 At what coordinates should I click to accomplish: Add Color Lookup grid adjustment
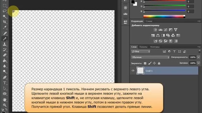point(178,35)
